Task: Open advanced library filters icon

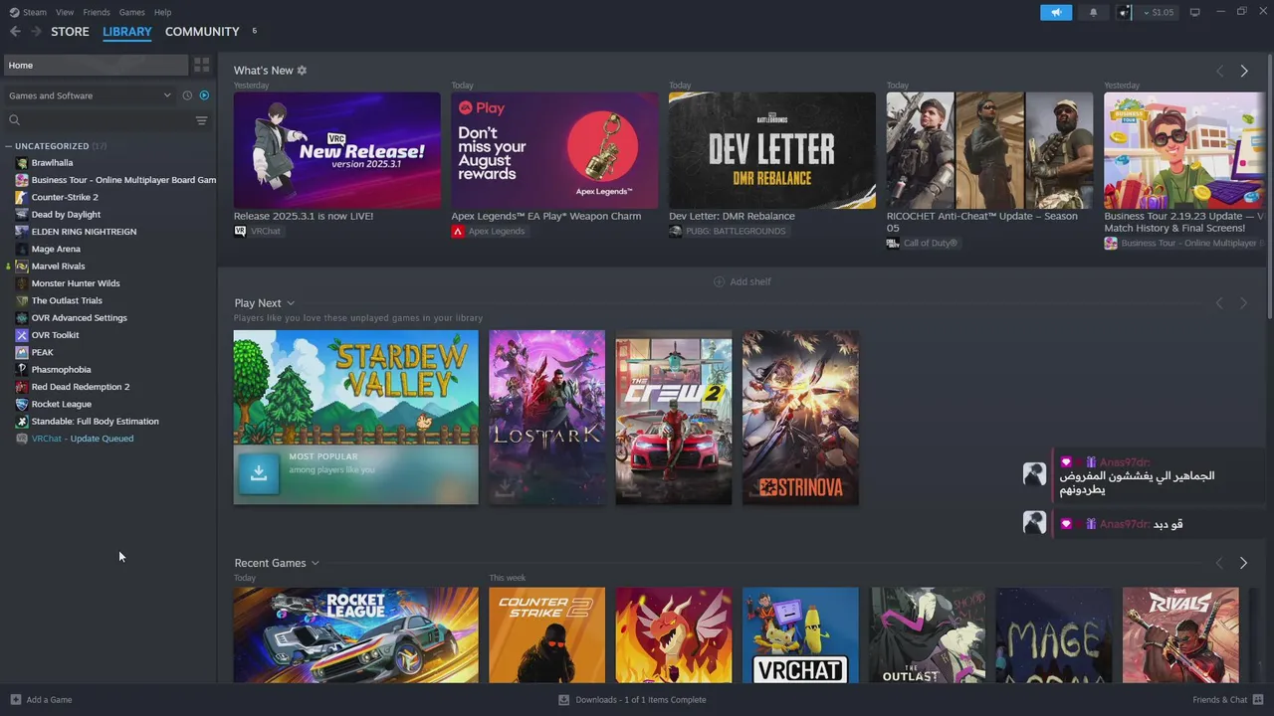Action: coord(202,120)
